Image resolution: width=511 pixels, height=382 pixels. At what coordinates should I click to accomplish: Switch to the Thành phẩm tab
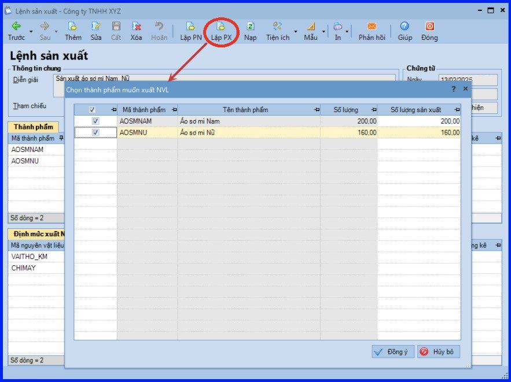click(x=34, y=127)
